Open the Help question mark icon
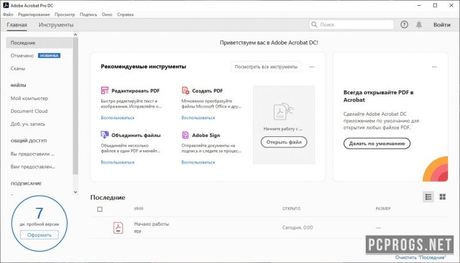460x263 pixels. point(404,25)
